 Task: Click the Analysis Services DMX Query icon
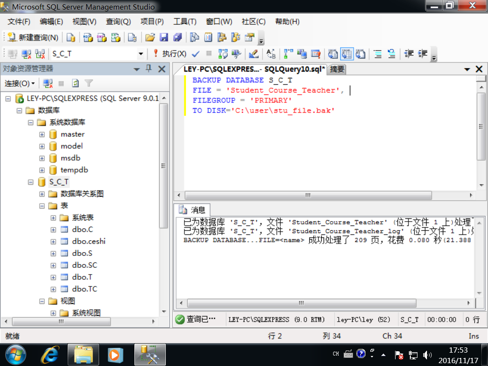coord(102,38)
